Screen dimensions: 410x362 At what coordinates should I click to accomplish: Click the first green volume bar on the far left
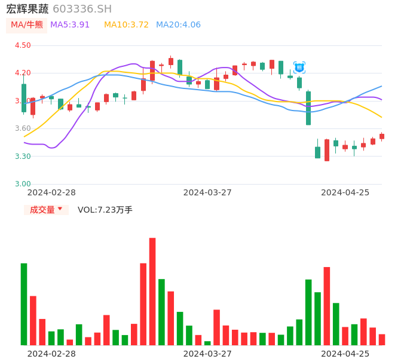pos(24,303)
